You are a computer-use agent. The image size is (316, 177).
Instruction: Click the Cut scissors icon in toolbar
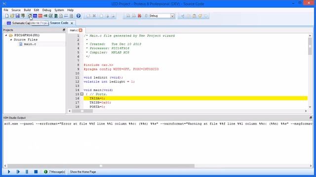coord(183,16)
